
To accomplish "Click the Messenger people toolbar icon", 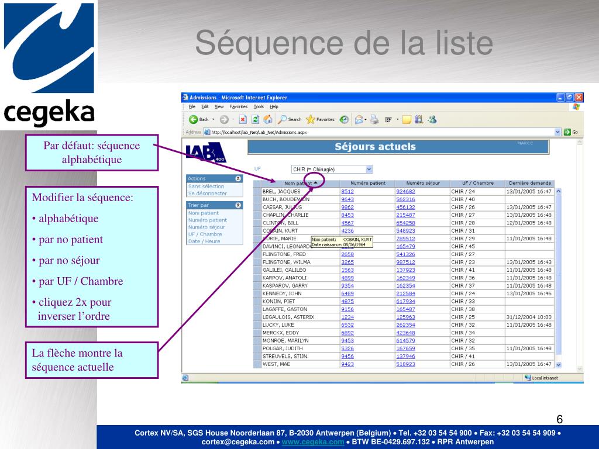I will click(432, 119).
